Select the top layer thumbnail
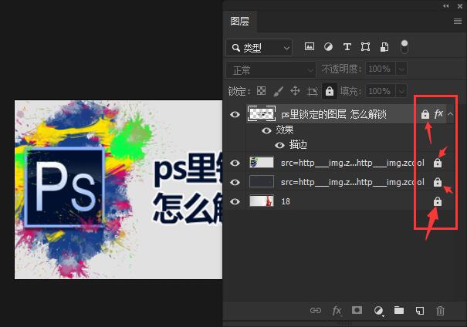The width and height of the screenshot is (467, 327). [x=262, y=113]
